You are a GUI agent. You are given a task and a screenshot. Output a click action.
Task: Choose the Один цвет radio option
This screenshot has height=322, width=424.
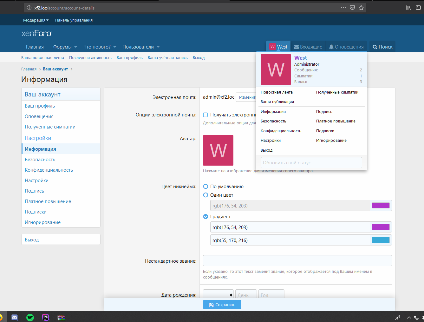click(x=205, y=195)
